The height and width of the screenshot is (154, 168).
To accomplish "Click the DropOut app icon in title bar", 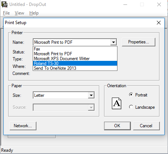I will (4, 4).
